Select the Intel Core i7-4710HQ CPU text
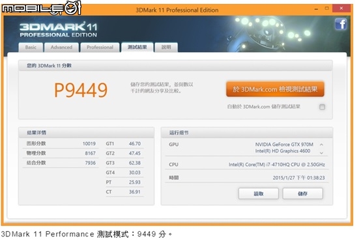 (277, 165)
